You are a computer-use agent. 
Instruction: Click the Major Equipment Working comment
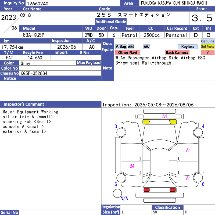tap(30, 112)
